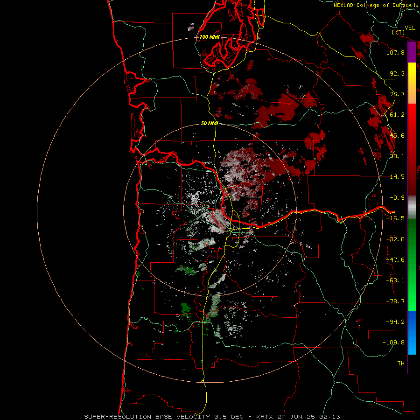The height and width of the screenshot is (420, 420).
Task: Click the -94.2 velocity scale value
Action: click(395, 322)
